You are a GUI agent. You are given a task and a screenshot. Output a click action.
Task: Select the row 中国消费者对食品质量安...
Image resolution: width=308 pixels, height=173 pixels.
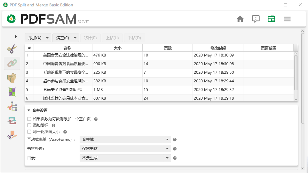tap(159, 64)
